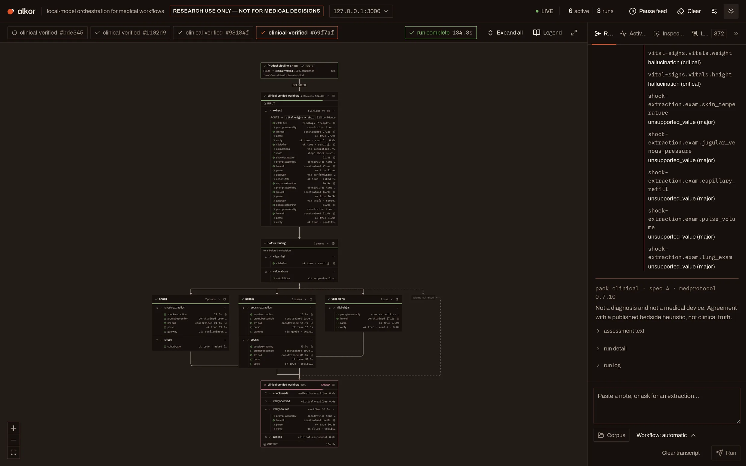Open the first R... run tab in right panel

[604, 34]
